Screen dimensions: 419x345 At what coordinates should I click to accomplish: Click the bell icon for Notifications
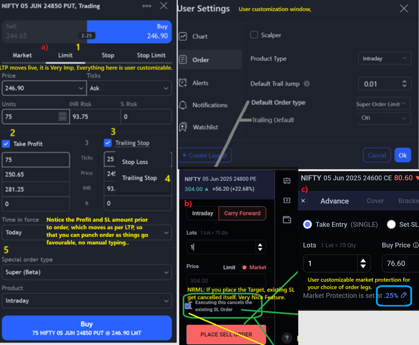[x=183, y=105]
